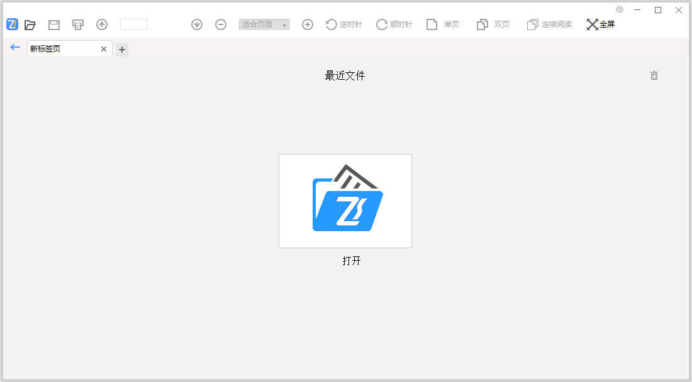The image size is (692, 382).
Task: Go to previous page with the up arrow
Action: [102, 25]
